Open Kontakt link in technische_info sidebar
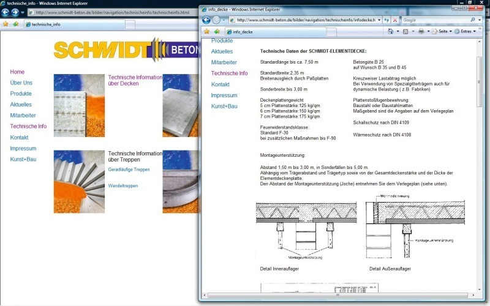490x306 pixels. pos(19,137)
